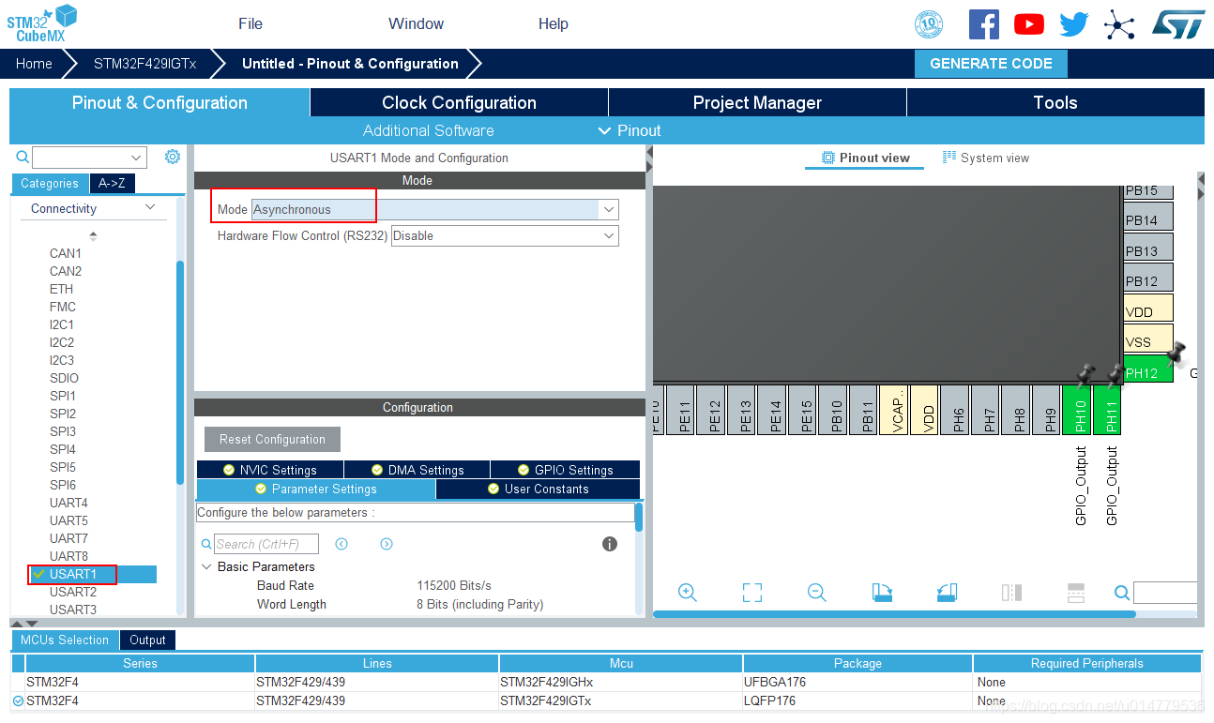Switch to the Output tab
The width and height of the screenshot is (1214, 723).
(147, 640)
